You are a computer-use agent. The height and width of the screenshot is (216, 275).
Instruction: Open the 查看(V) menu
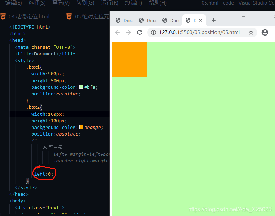tap(61, 3)
